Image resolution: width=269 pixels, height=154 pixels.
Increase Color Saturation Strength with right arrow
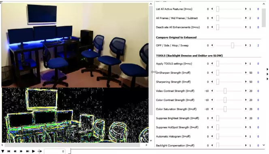[246, 109]
